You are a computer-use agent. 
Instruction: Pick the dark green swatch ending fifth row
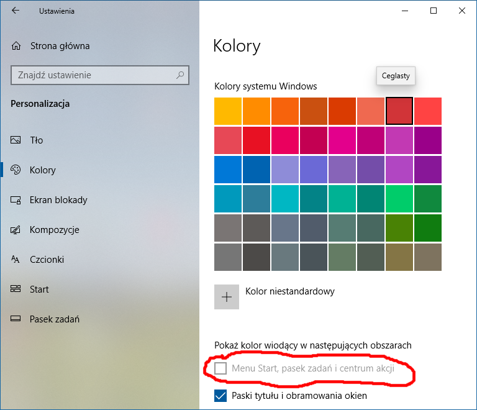click(428, 228)
